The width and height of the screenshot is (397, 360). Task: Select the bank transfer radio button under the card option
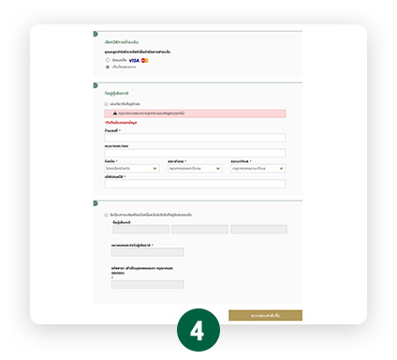point(108,67)
